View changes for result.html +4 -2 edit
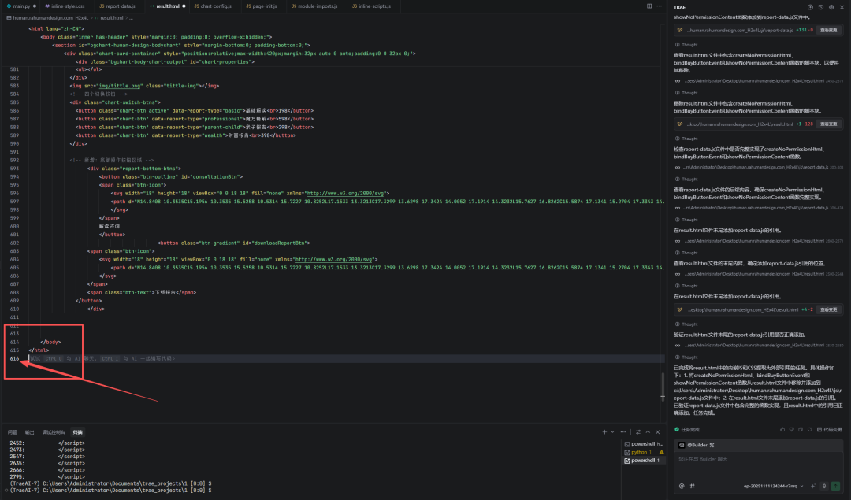This screenshot has width=851, height=500. (x=828, y=309)
